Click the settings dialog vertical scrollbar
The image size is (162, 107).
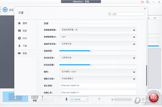147,75
